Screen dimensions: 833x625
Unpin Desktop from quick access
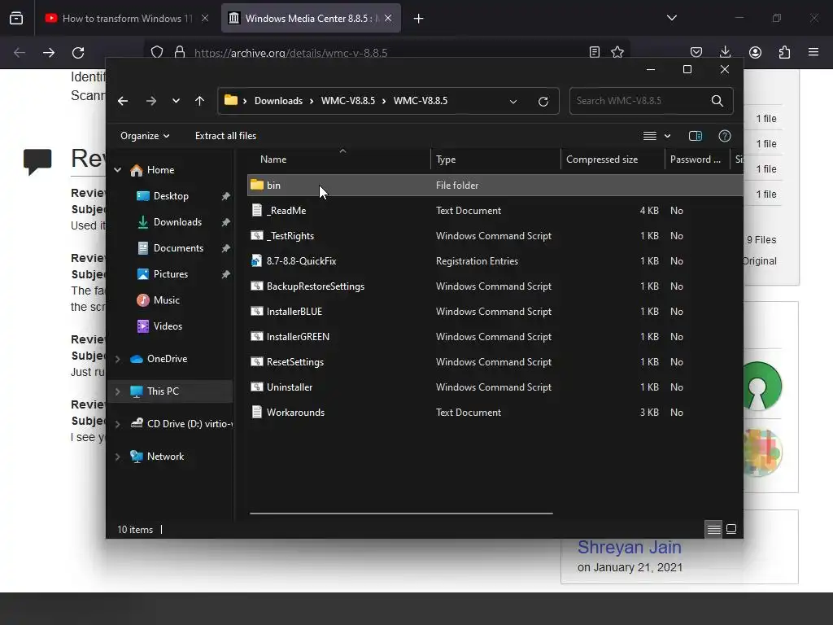(x=226, y=196)
